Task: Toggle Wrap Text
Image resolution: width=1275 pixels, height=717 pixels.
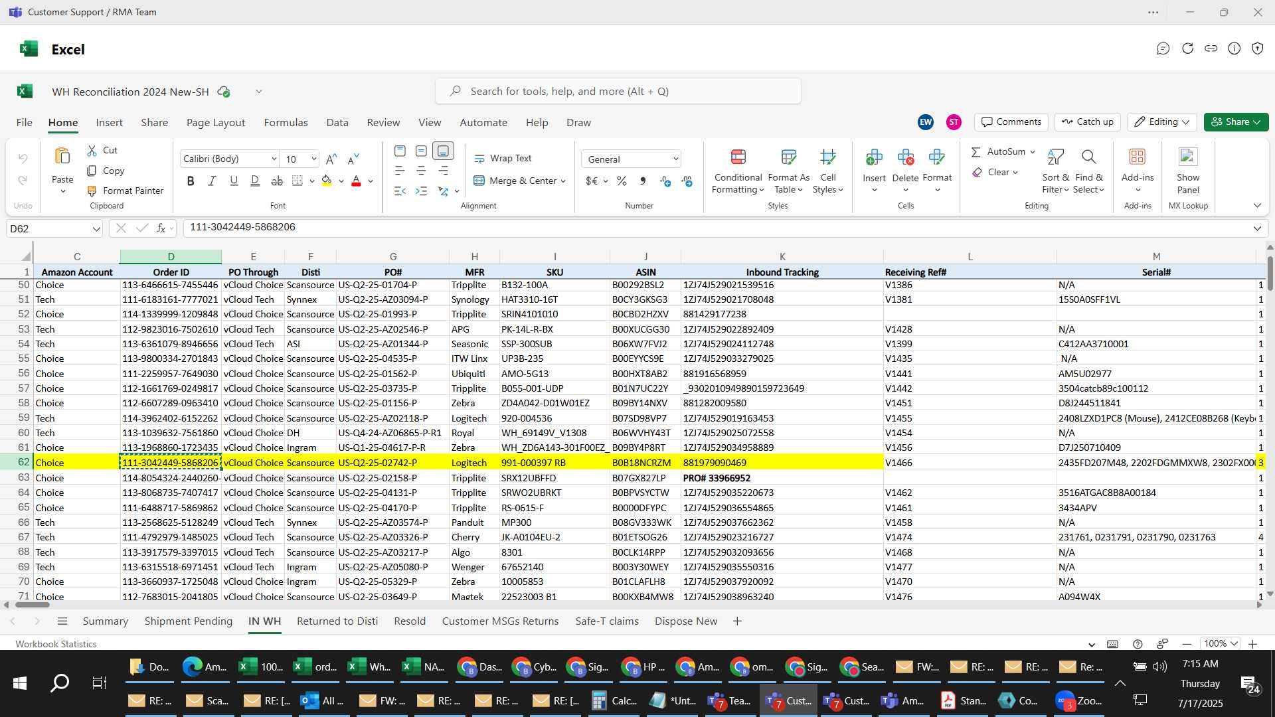Action: [x=503, y=158]
